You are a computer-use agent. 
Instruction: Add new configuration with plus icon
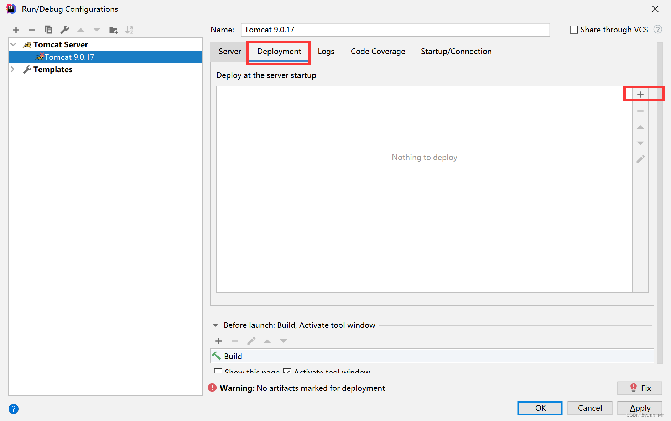[x=16, y=30]
